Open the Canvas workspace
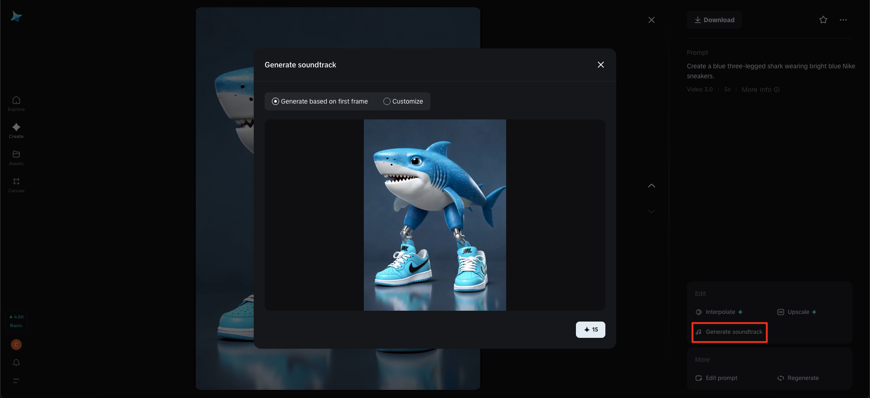The width and height of the screenshot is (870, 398). 16,185
